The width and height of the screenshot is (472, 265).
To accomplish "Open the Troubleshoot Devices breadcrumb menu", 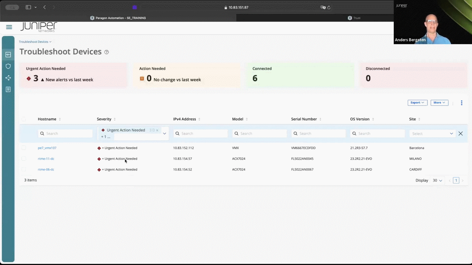I will pyautogui.click(x=35, y=42).
